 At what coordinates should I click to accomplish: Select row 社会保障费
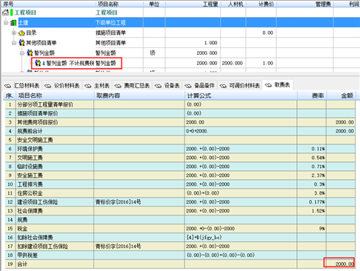(x=180, y=211)
